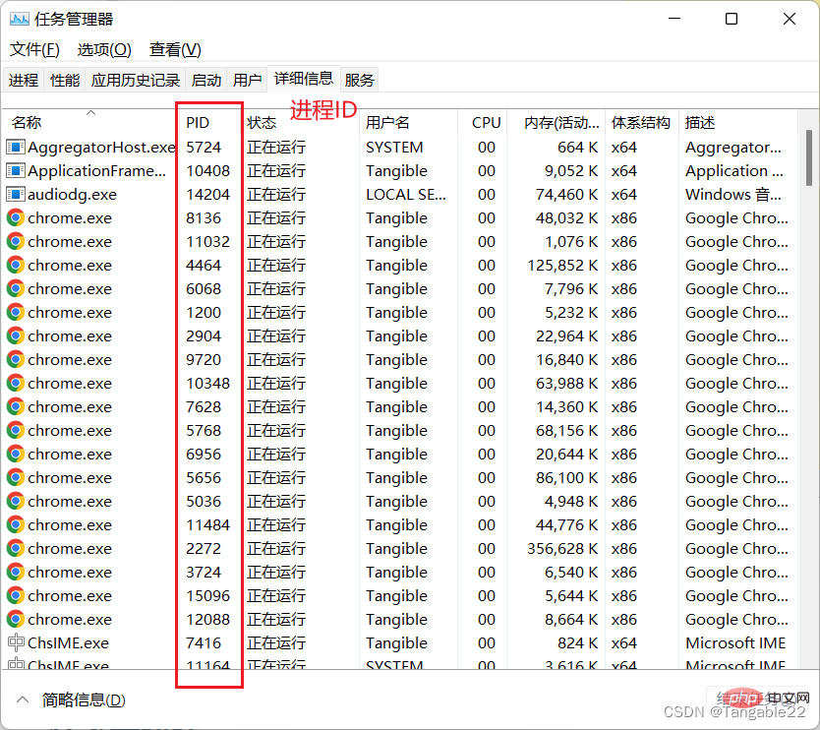Click Chrome icon of PID 1200 row
The height and width of the screenshot is (730, 820).
[x=16, y=313]
